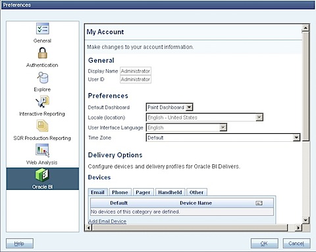The image size is (316, 252).
Task: Click the Device Name column header
Action: [x=196, y=203]
